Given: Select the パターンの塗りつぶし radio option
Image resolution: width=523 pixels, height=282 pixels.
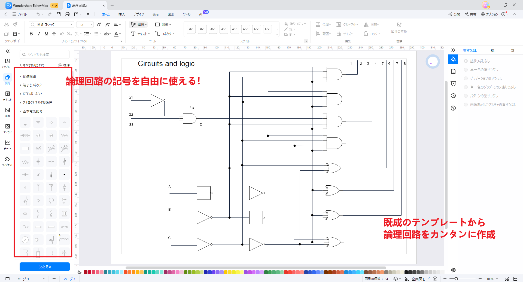Looking at the screenshot, I should [x=466, y=96].
